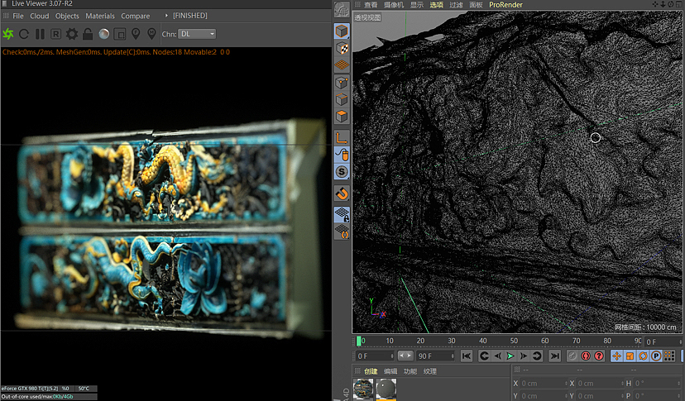Select the material picker pin icon
The width and height of the screenshot is (685, 401).
pos(151,34)
